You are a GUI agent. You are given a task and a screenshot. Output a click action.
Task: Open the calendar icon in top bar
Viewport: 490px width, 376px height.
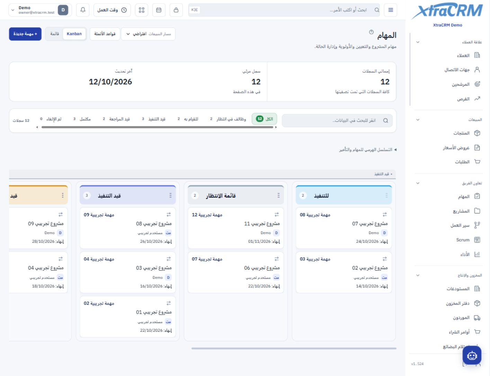[159, 10]
